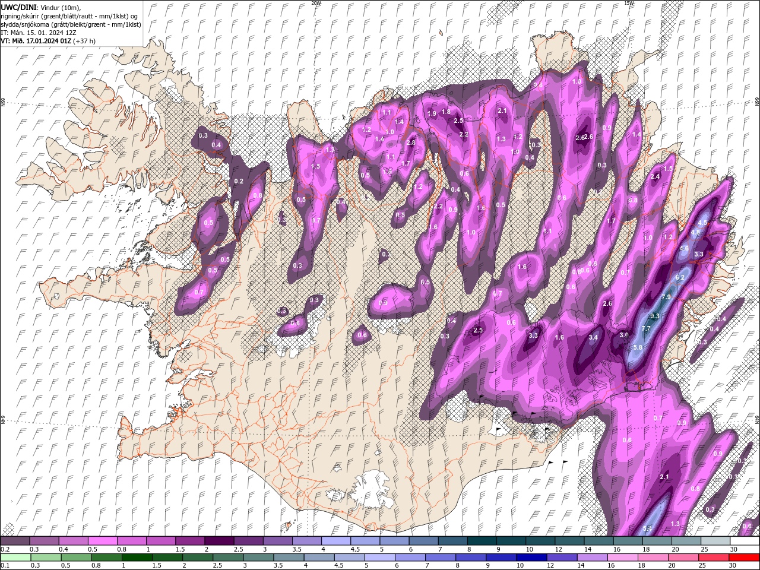Click the 6.2 value label on the map
This screenshot has width=760, height=570.
pos(680,277)
